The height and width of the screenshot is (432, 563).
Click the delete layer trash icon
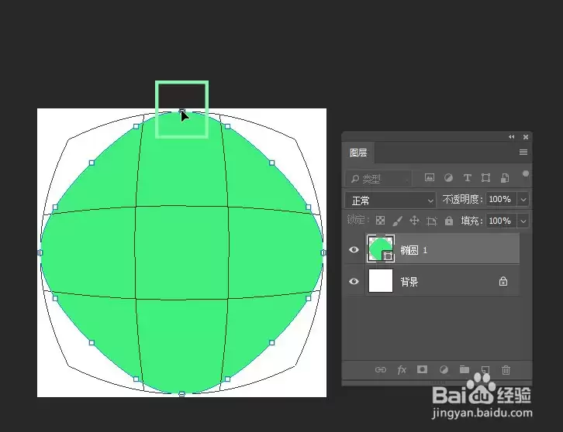click(x=506, y=369)
